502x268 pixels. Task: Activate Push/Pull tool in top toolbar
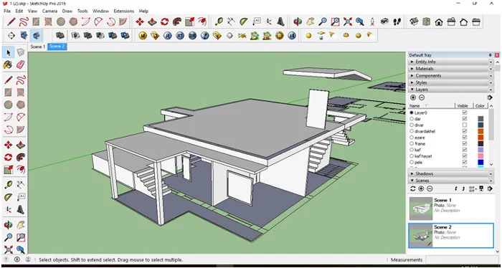152,21
